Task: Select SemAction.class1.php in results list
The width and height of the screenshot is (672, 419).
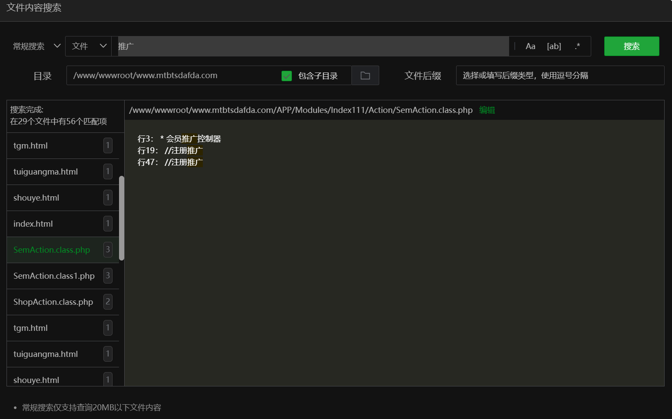Action: pyautogui.click(x=54, y=276)
